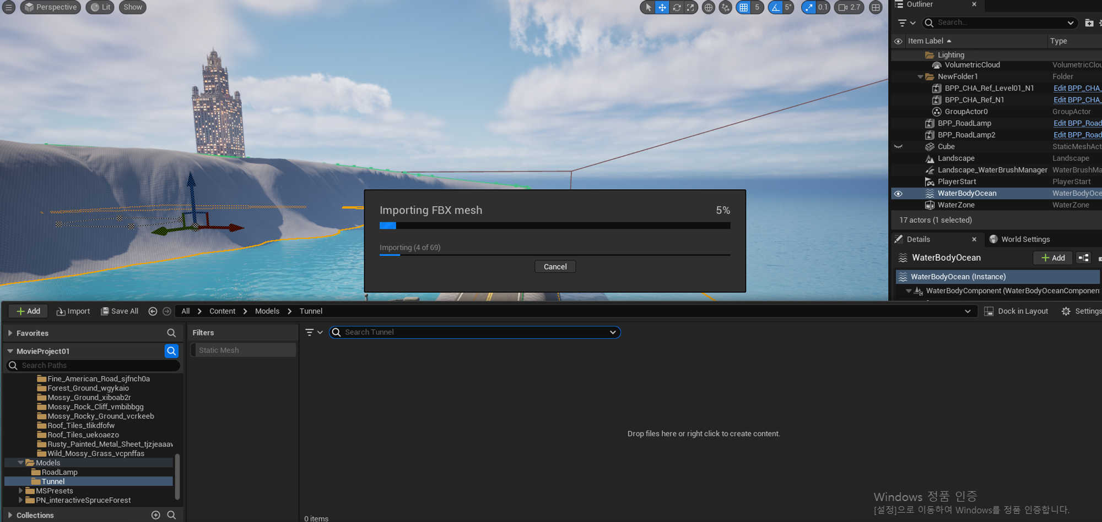Navigate back in Content Browser history
The image size is (1102, 522).
tap(153, 311)
